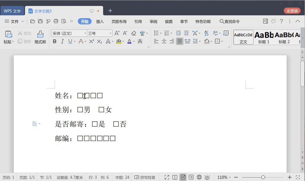The image size is (305, 181).
Task: Click the 未登录 login button
Action: (x=292, y=10)
